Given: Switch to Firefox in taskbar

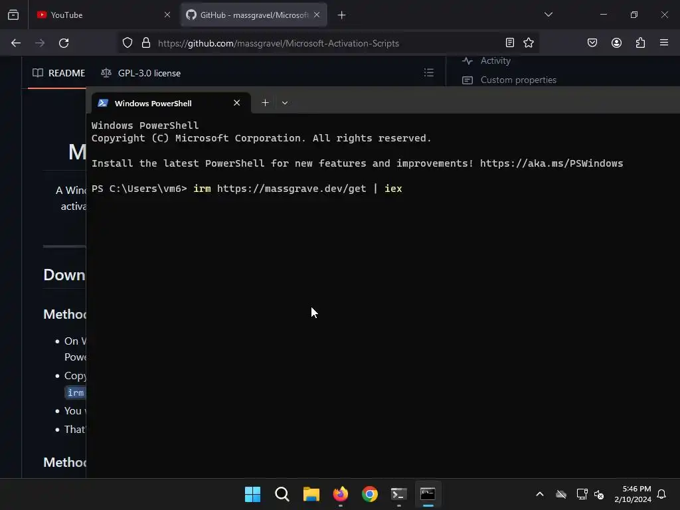Looking at the screenshot, I should pos(341,494).
